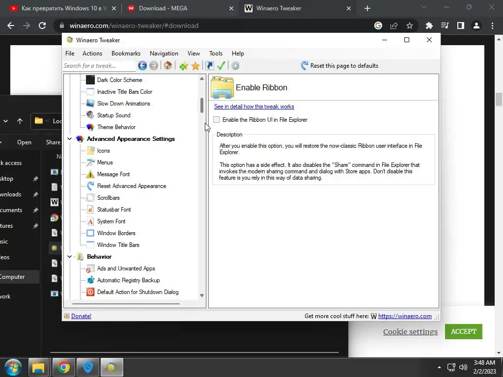
Task: Open the Actions menu
Action: coord(92,54)
